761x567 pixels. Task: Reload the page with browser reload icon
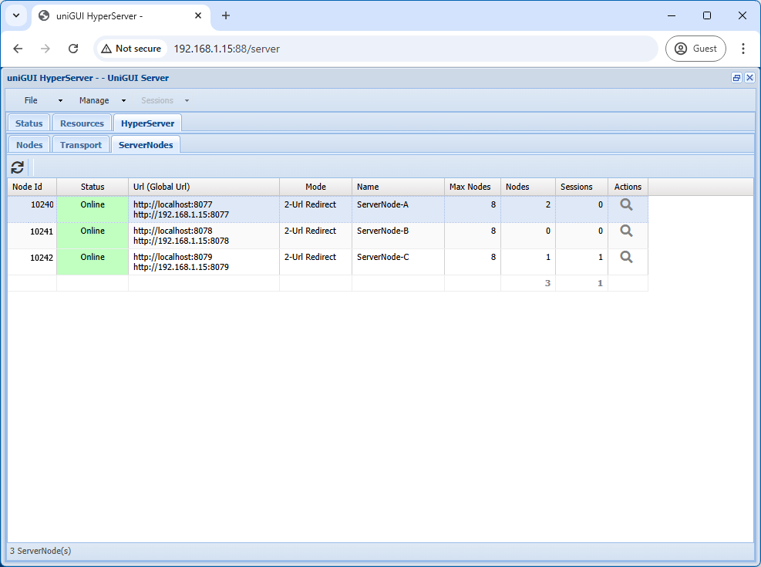pyautogui.click(x=73, y=49)
